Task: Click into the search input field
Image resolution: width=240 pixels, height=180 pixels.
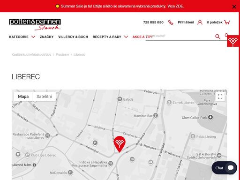Action: click(x=180, y=36)
